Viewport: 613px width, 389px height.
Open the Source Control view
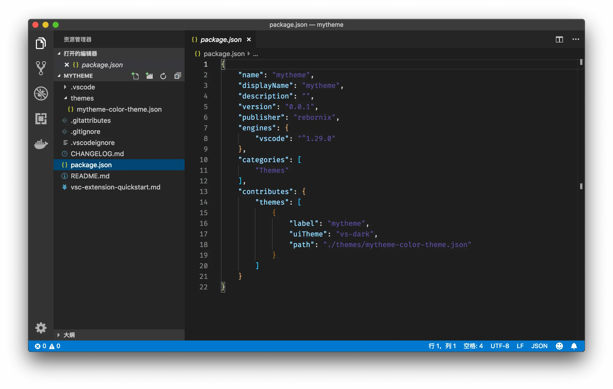coord(41,68)
